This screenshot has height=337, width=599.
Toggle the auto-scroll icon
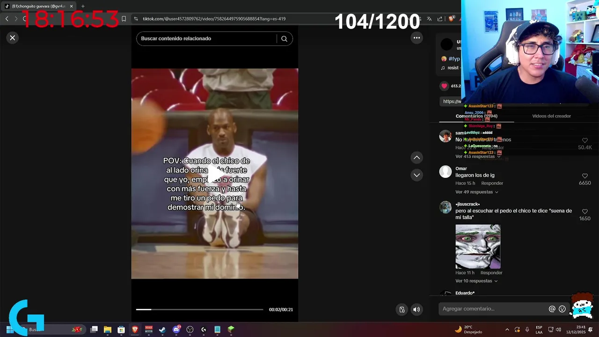pyautogui.click(x=402, y=309)
